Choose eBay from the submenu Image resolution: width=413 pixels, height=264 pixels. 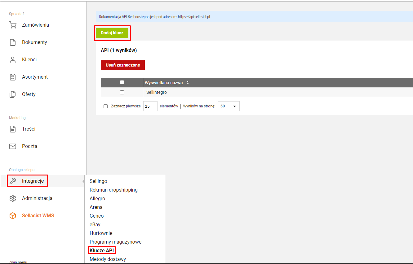point(95,224)
